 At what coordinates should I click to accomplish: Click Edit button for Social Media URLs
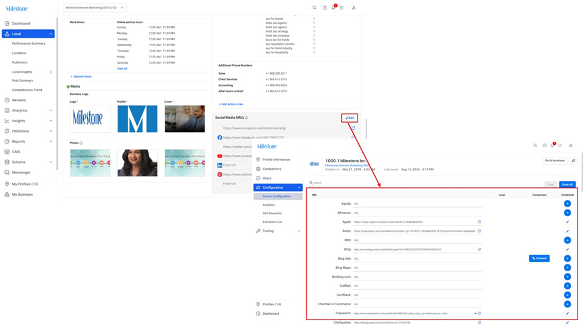point(350,118)
